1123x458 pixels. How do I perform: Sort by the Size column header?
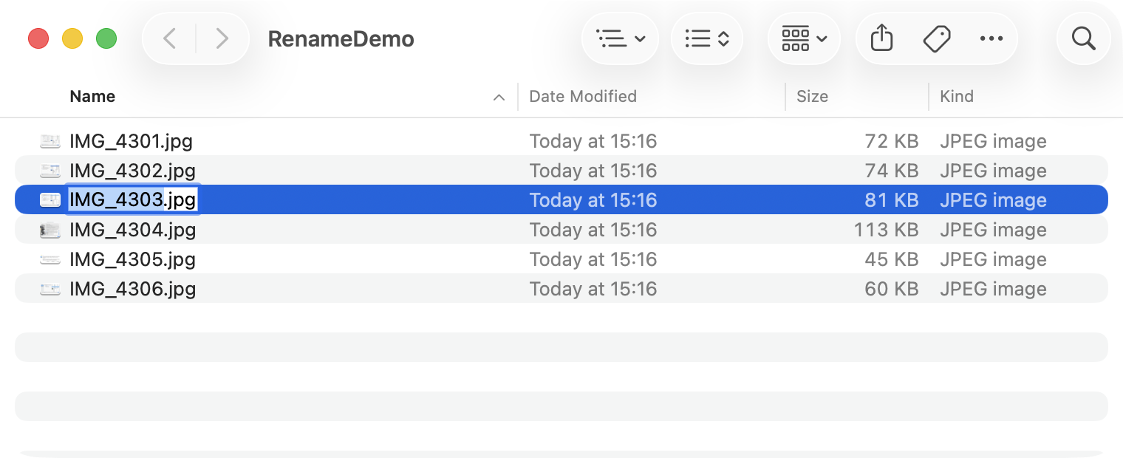(x=812, y=96)
